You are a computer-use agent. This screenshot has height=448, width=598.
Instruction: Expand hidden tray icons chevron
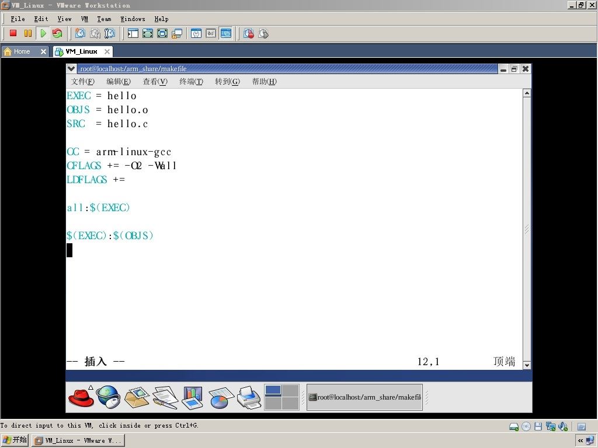click(580, 441)
